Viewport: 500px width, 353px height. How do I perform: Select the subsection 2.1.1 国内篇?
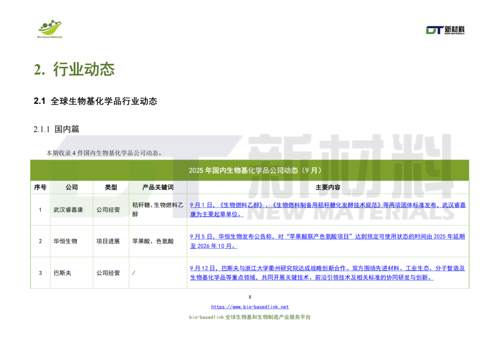[57, 129]
